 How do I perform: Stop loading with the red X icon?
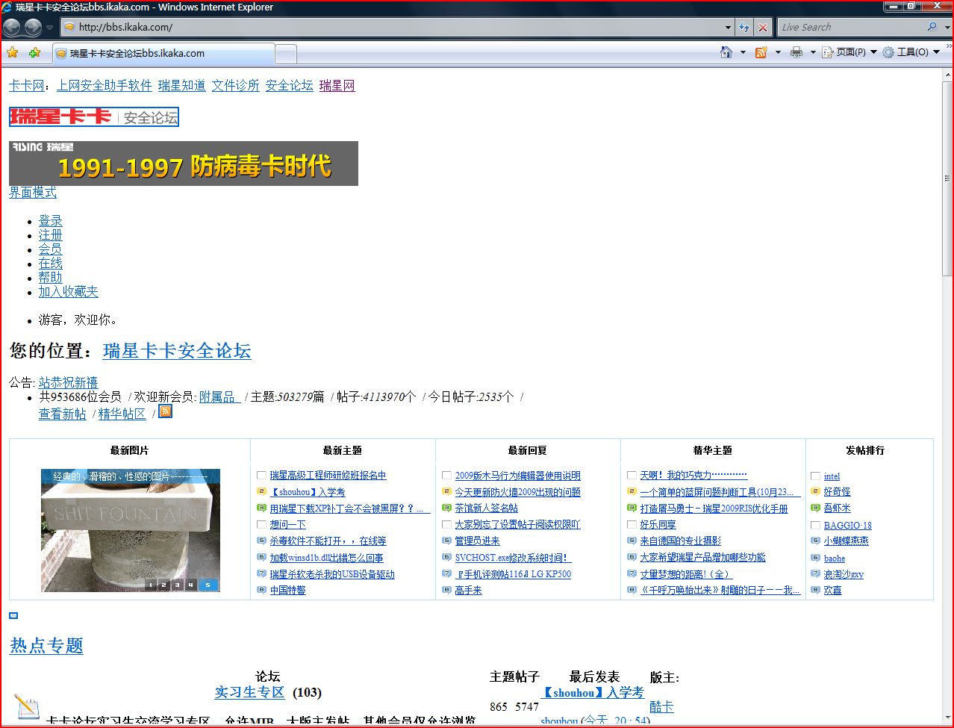pos(762,27)
